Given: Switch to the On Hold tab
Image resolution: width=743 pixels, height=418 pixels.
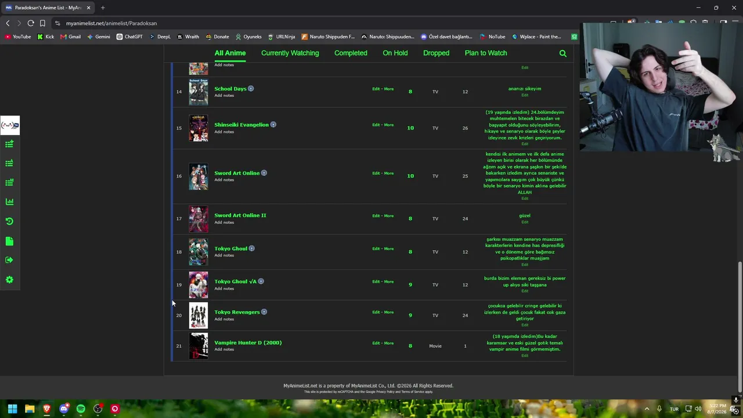Looking at the screenshot, I should [x=395, y=53].
